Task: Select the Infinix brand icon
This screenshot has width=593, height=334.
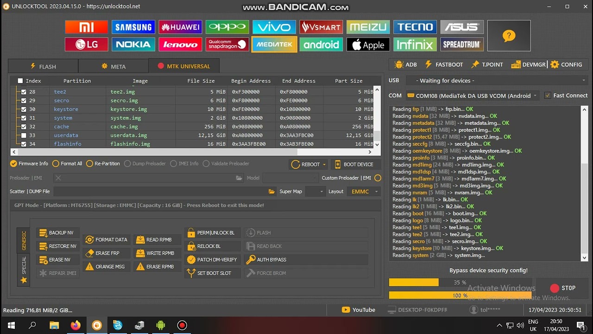Action: [x=415, y=45]
